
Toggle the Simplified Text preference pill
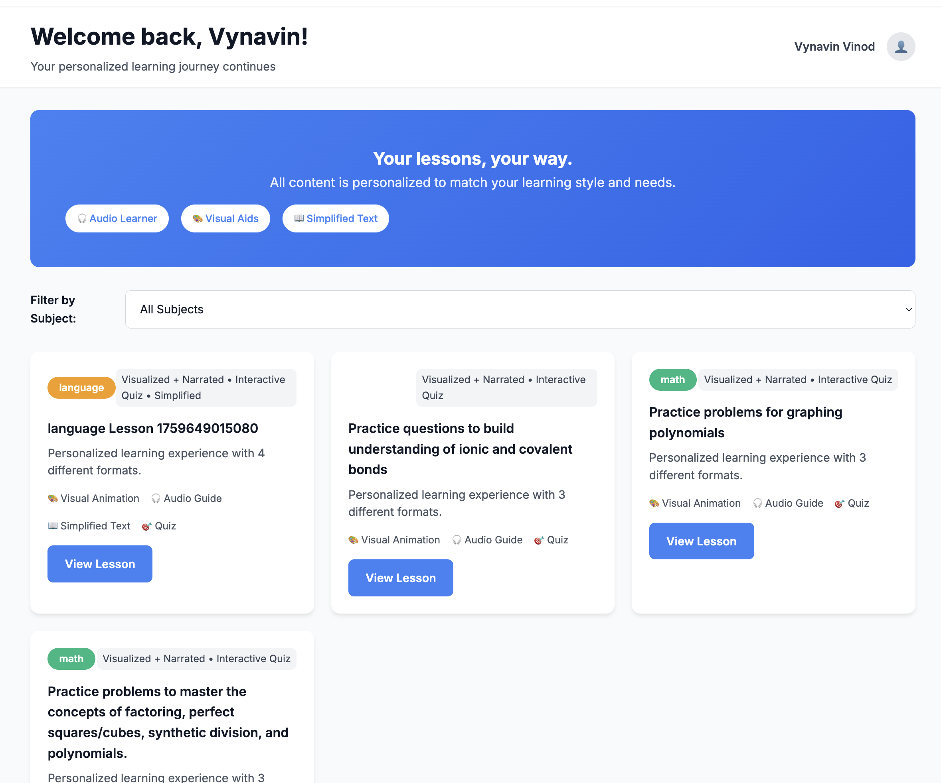coord(336,218)
